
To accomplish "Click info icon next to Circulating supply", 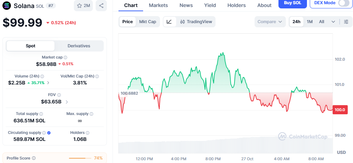I will [44, 133].
